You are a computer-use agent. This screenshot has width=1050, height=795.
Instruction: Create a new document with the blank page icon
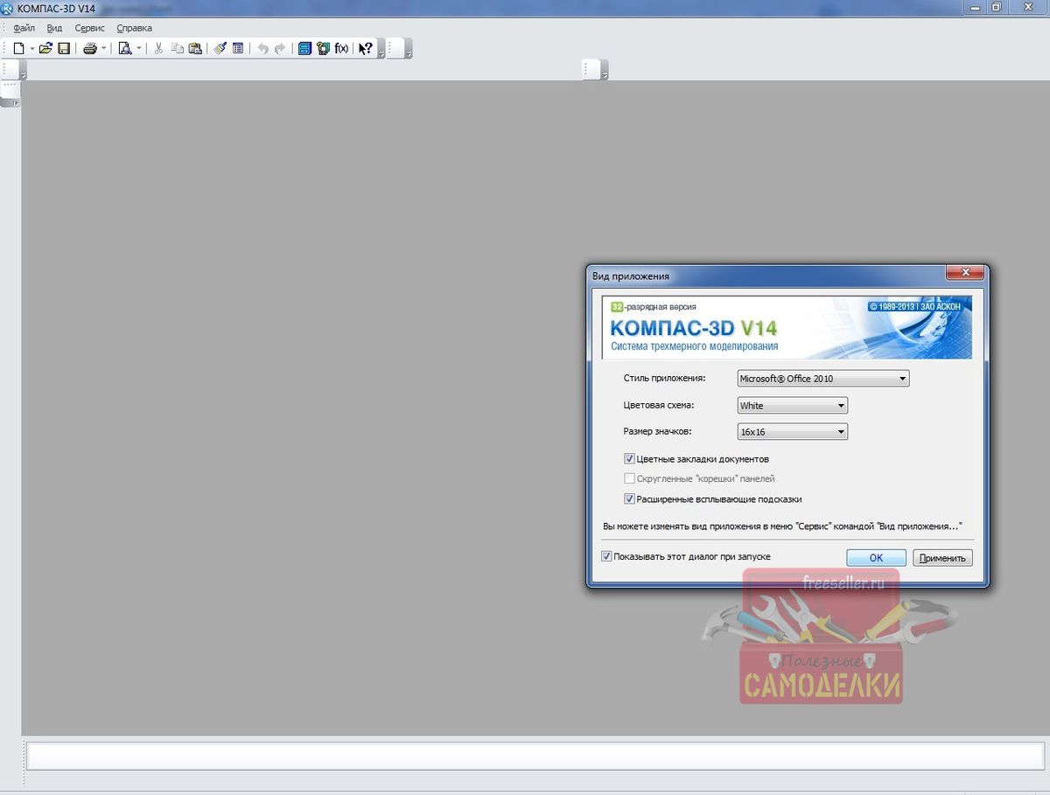17,49
